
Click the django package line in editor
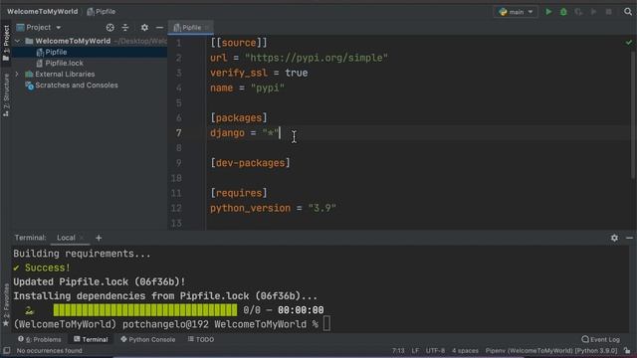coord(245,133)
